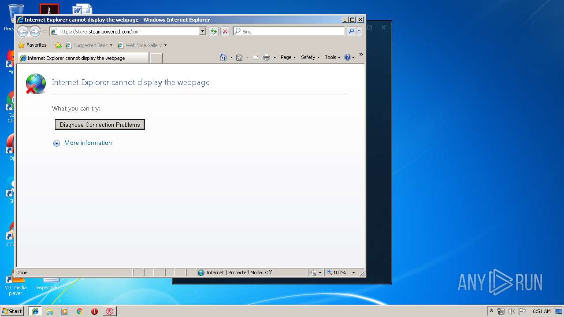Click the 6:51 AM taskbar clock
Viewport: 564px width, 317px height.
(x=542, y=311)
